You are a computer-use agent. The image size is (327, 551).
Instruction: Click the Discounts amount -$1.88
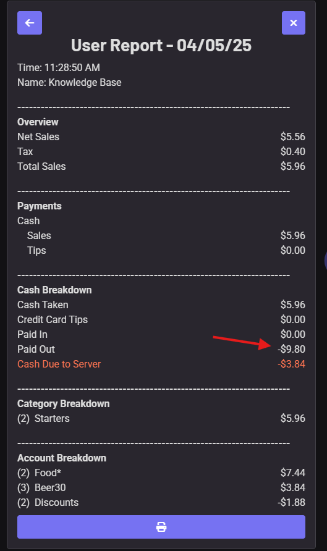tap(291, 502)
